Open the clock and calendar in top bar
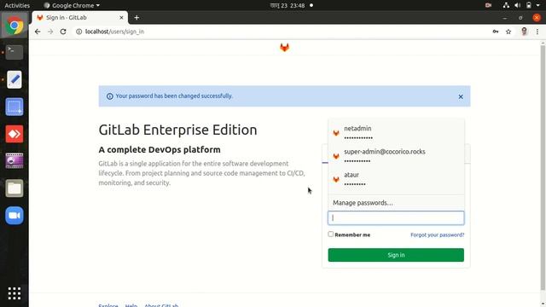This screenshot has height=307, width=546. pyautogui.click(x=288, y=5)
